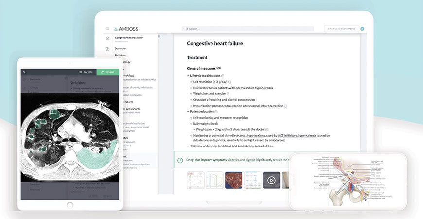
Task: Click the General measures subheading
Action: [201, 68]
